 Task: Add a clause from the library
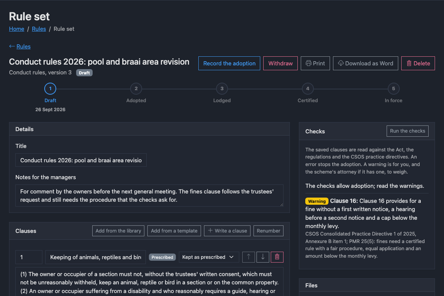[118, 231]
